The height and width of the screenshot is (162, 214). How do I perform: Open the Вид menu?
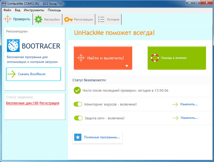click(x=18, y=10)
